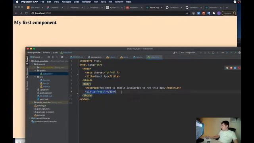Click the orange extension icon in browser toolbar

(204, 13)
